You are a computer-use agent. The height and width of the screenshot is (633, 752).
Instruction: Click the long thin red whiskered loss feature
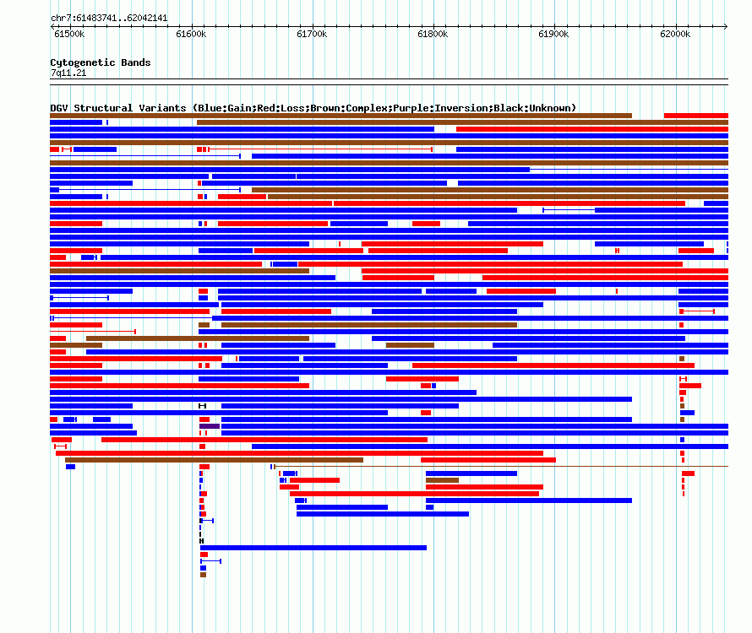pyautogui.click(x=320, y=149)
